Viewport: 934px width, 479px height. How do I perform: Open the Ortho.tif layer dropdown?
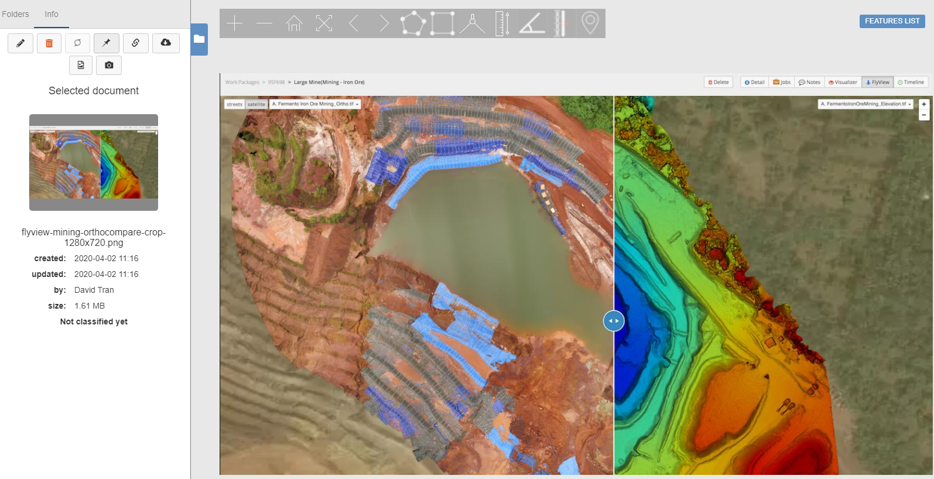click(315, 104)
